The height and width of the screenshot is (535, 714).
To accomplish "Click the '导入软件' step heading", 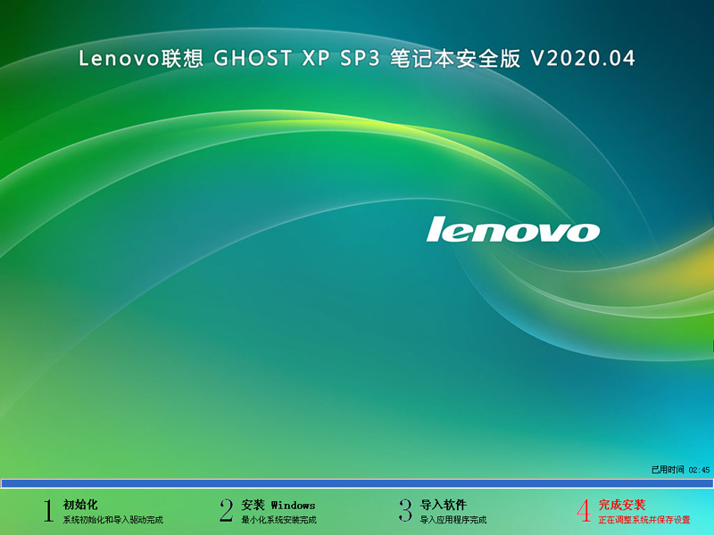I will 443,505.
